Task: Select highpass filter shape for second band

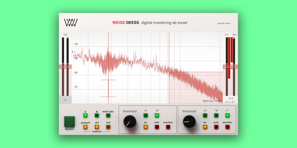Action: pos(228,115)
